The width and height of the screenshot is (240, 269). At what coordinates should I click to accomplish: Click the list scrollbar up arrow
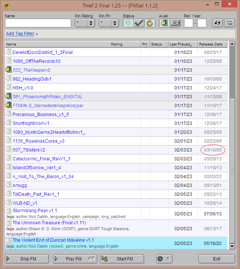pyautogui.click(x=232, y=44)
